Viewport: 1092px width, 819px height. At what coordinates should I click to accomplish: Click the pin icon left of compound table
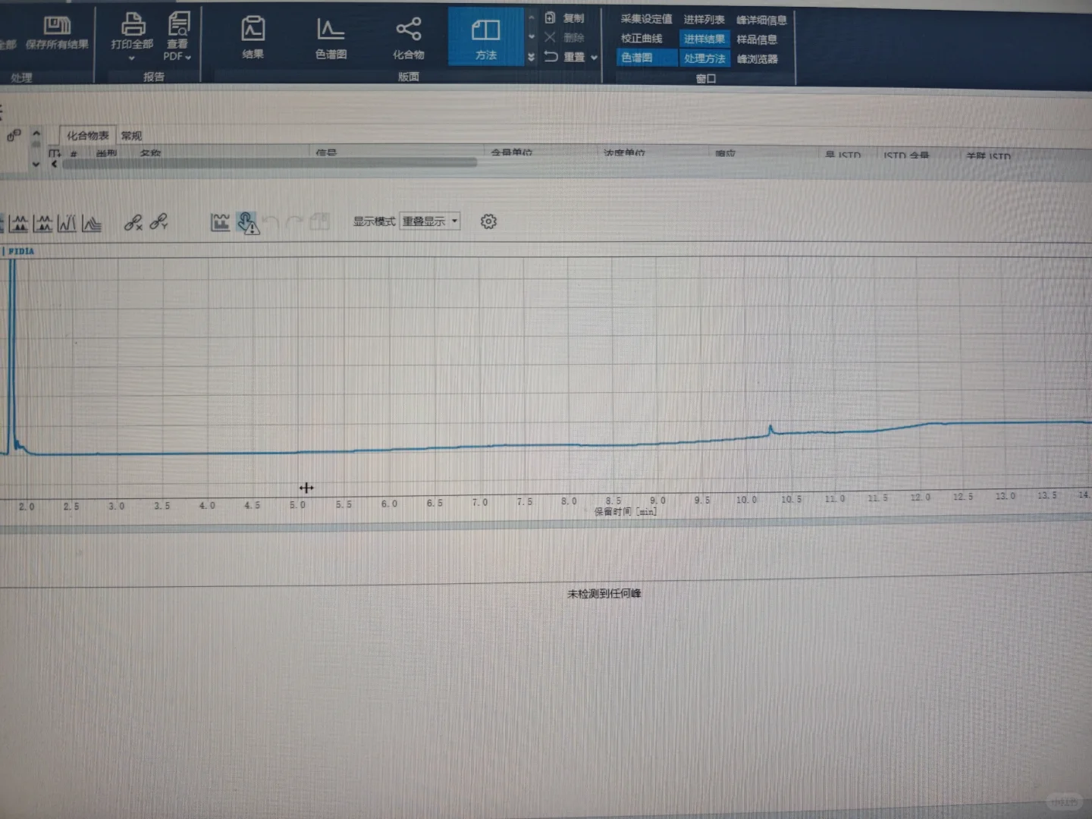click(x=14, y=136)
